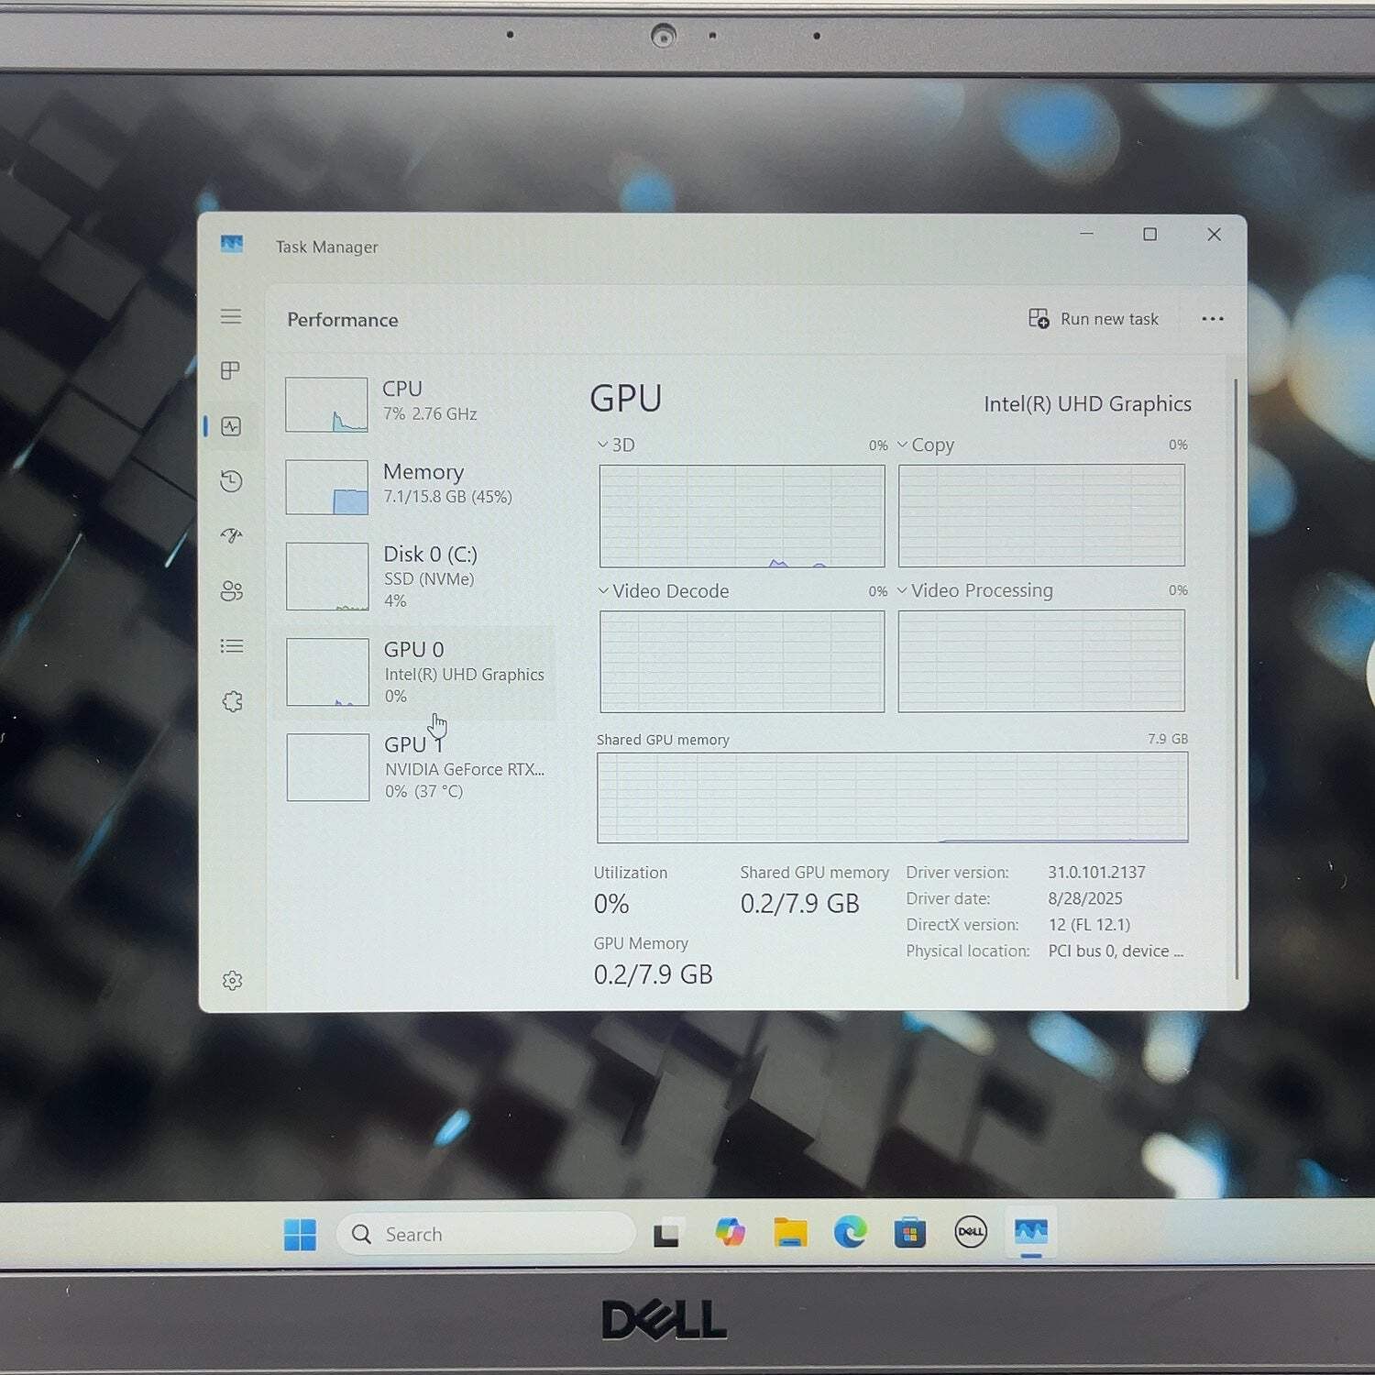Open the Details page list icon
1375x1375 pixels.
(x=232, y=646)
